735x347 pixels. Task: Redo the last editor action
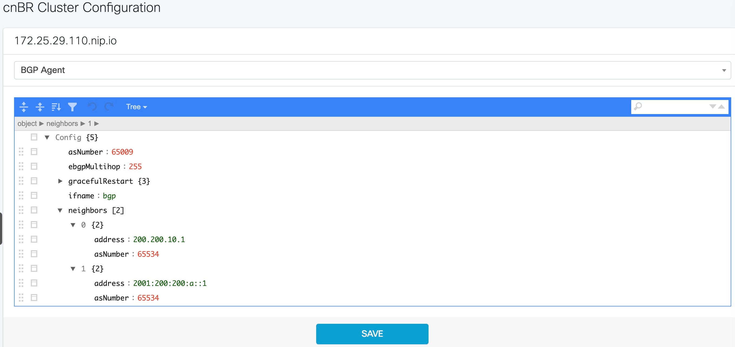[109, 107]
